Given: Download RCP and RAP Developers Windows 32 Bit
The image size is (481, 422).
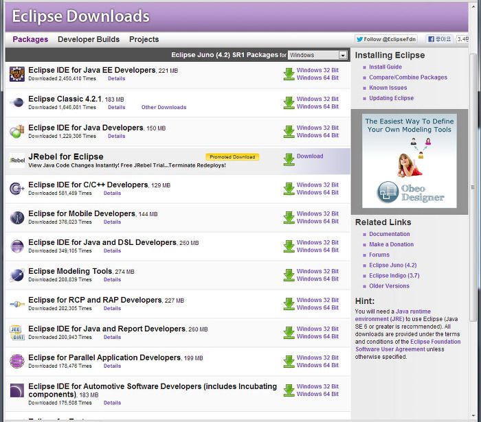Looking at the screenshot, I should (317, 300).
